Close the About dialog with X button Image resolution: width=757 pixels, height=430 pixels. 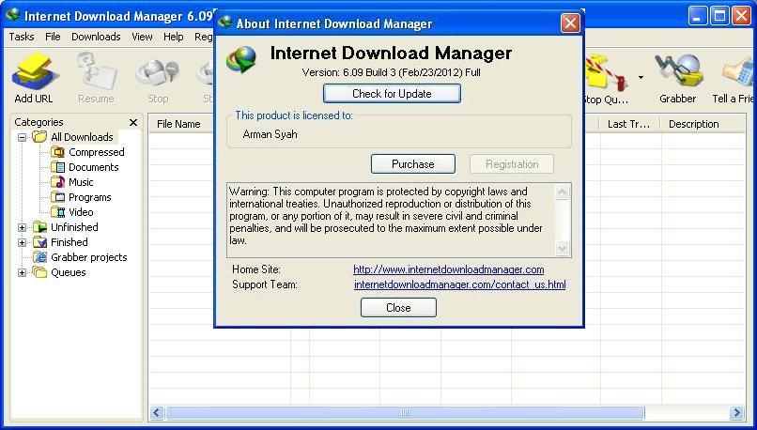pyautogui.click(x=570, y=23)
